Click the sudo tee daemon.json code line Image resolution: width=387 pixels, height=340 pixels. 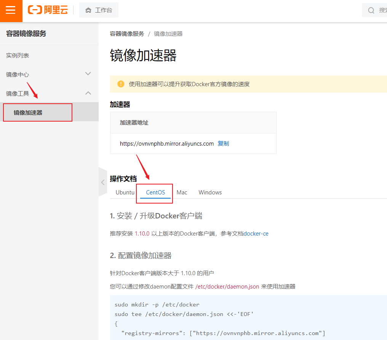pyautogui.click(x=184, y=314)
